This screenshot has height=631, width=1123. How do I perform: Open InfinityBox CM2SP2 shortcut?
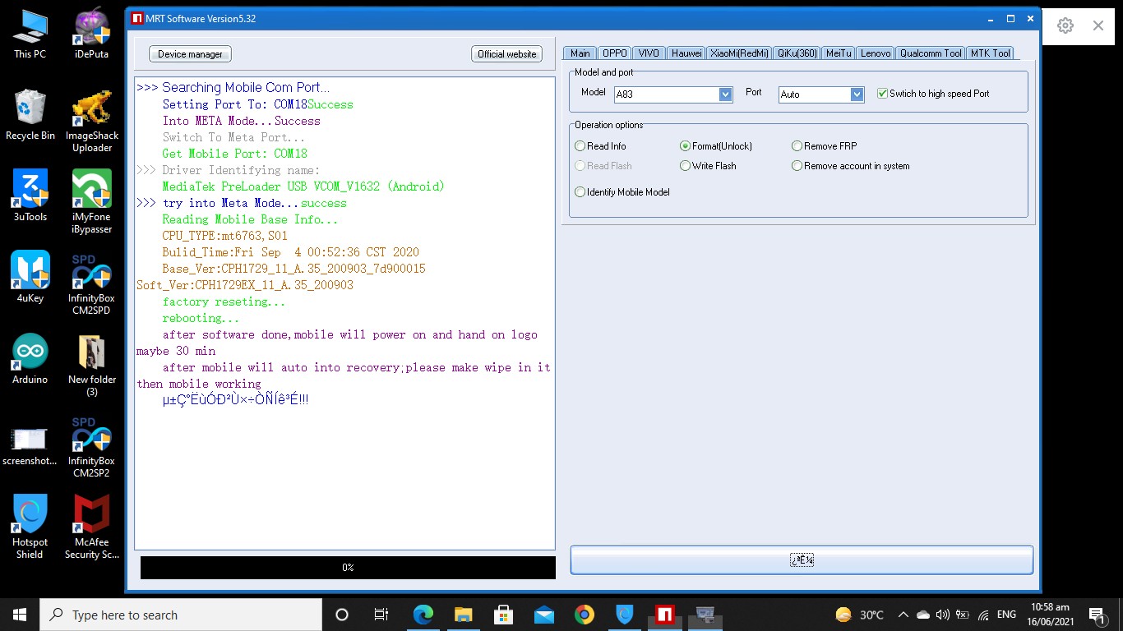(92, 446)
